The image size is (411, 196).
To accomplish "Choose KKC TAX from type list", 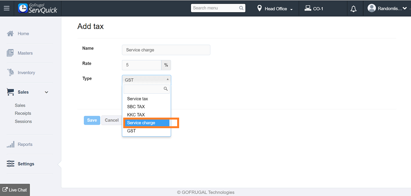I will pyautogui.click(x=136, y=115).
